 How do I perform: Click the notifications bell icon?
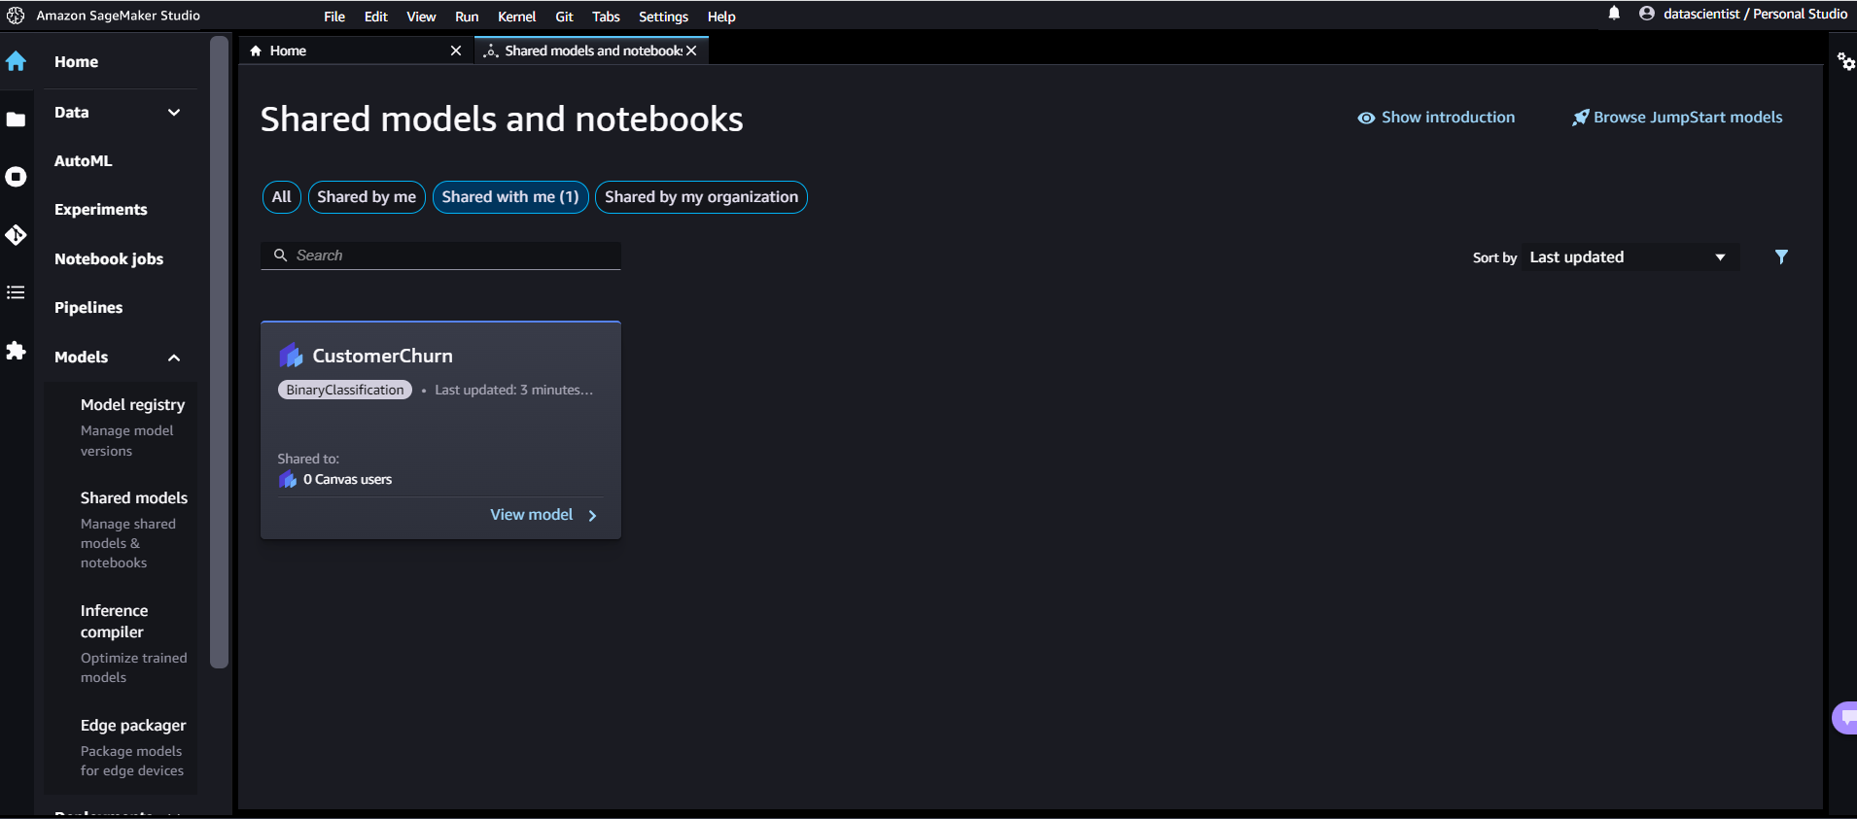pos(1614,14)
